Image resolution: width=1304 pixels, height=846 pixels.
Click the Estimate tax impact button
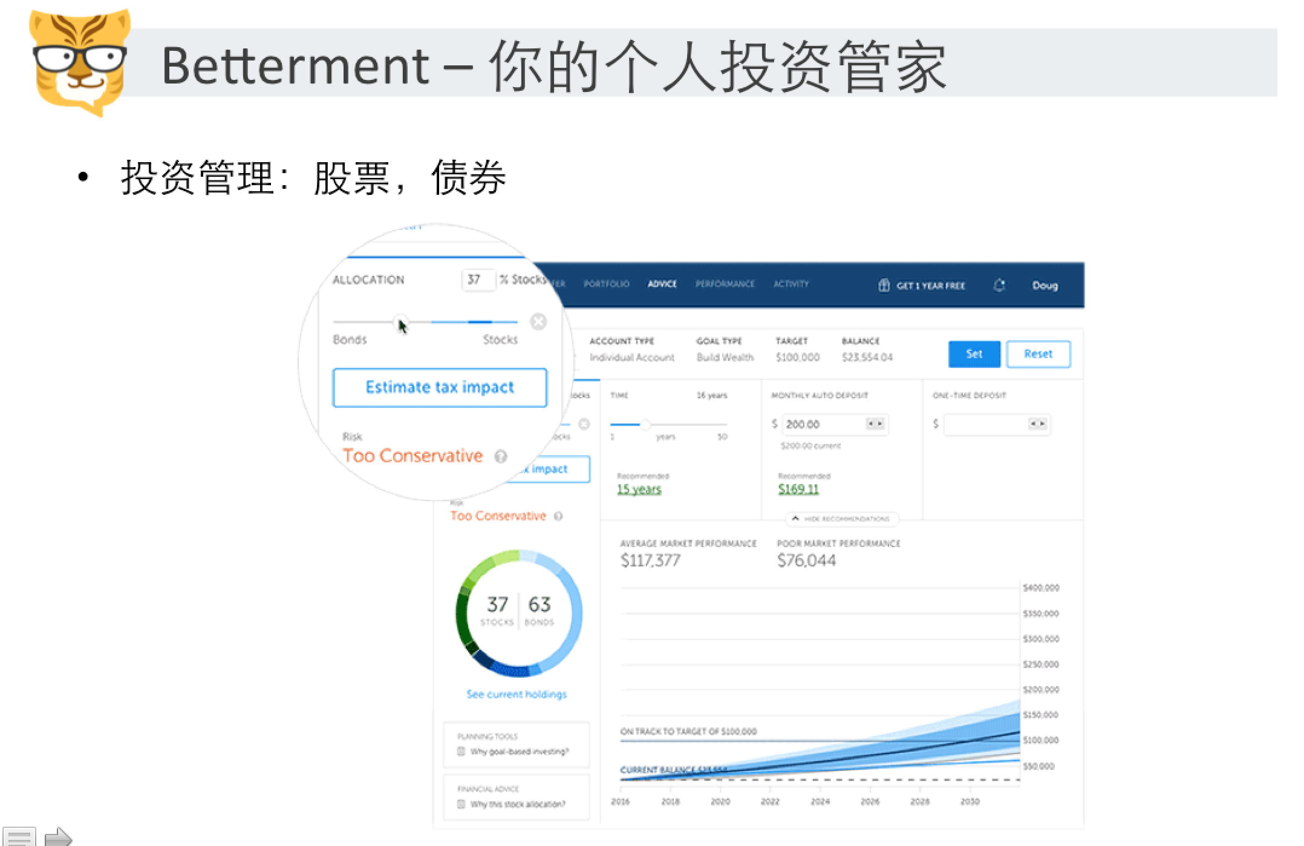440,387
